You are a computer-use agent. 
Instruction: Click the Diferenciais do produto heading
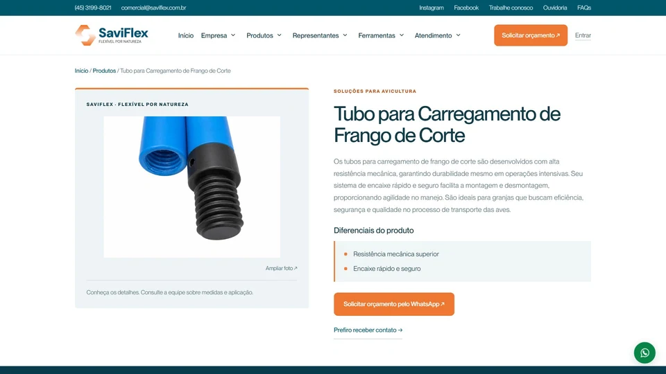coord(373,230)
